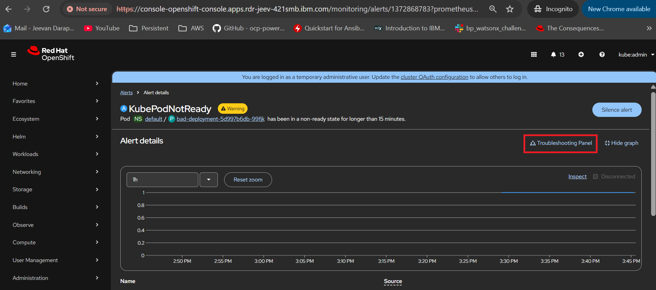656x290 pixels.
Task: Open bp_watsonx_challenge Slack bookmark
Action: point(490,28)
